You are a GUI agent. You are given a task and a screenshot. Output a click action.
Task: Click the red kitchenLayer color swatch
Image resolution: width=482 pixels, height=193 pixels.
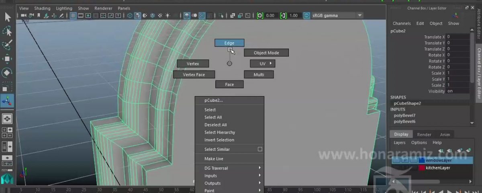coord(421,168)
